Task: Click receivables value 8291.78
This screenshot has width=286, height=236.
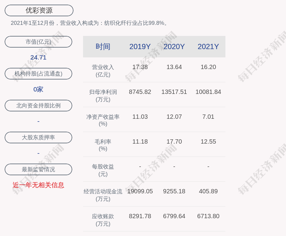Action: click(x=140, y=216)
